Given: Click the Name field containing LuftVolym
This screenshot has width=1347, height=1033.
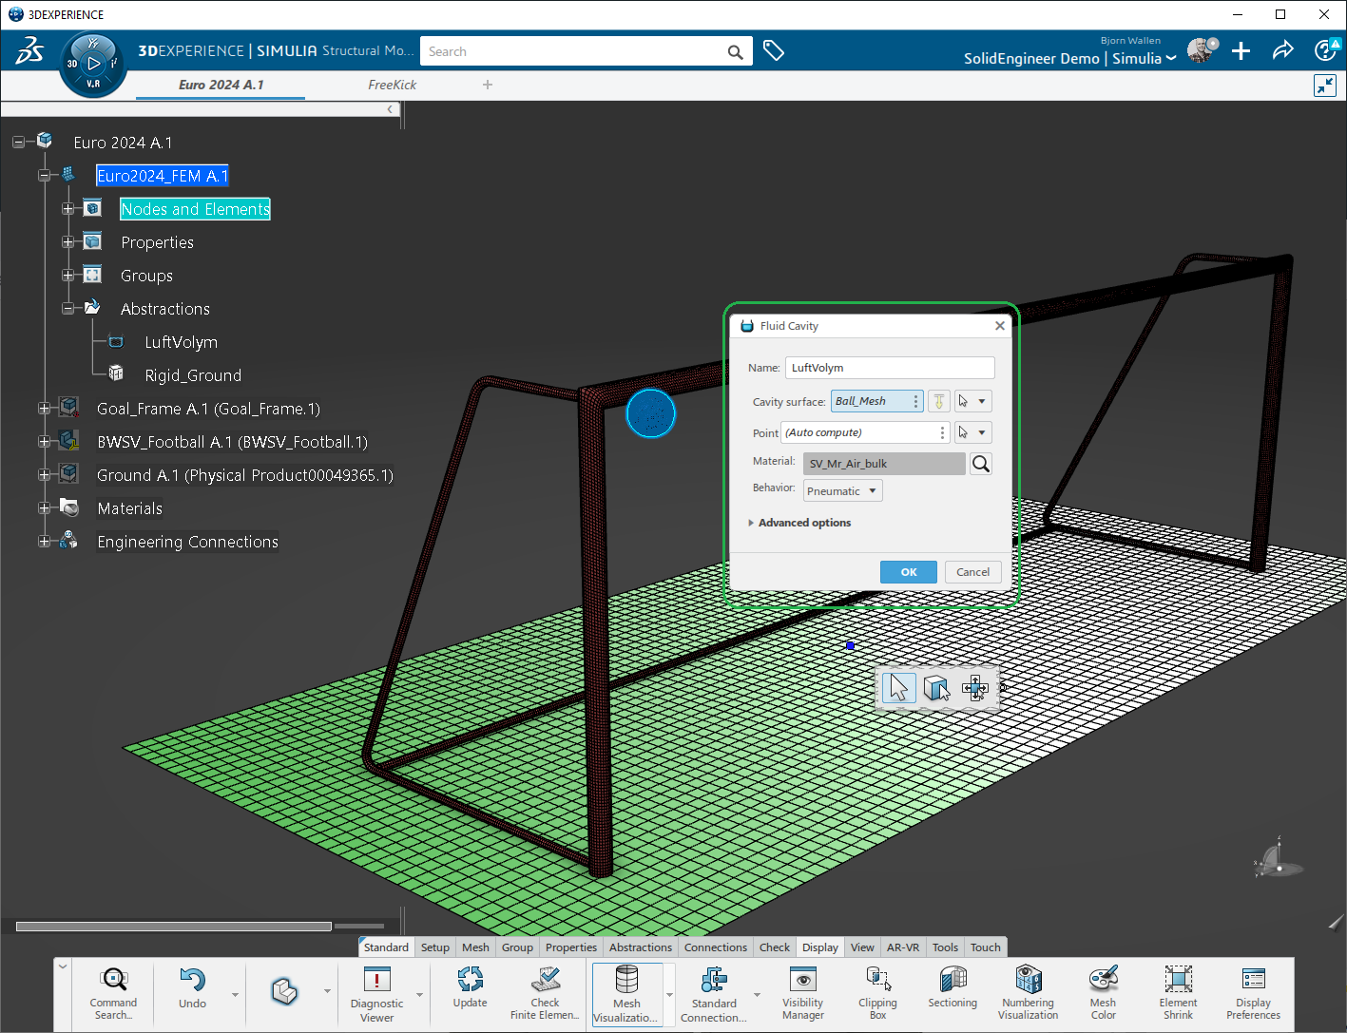Looking at the screenshot, I should pos(889,368).
